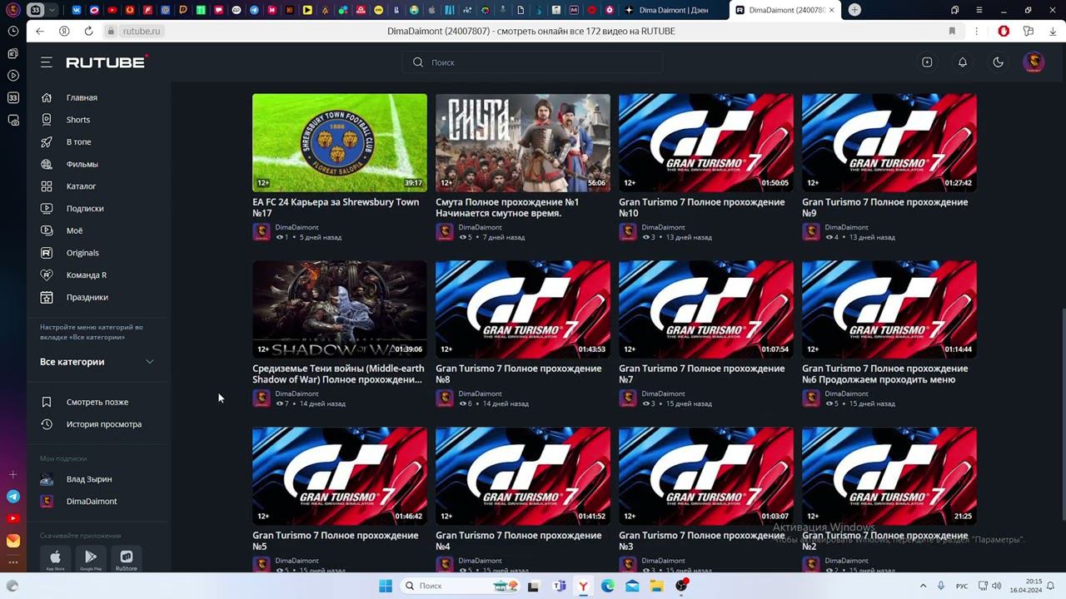
Task: Reload the page
Action: 88,31
